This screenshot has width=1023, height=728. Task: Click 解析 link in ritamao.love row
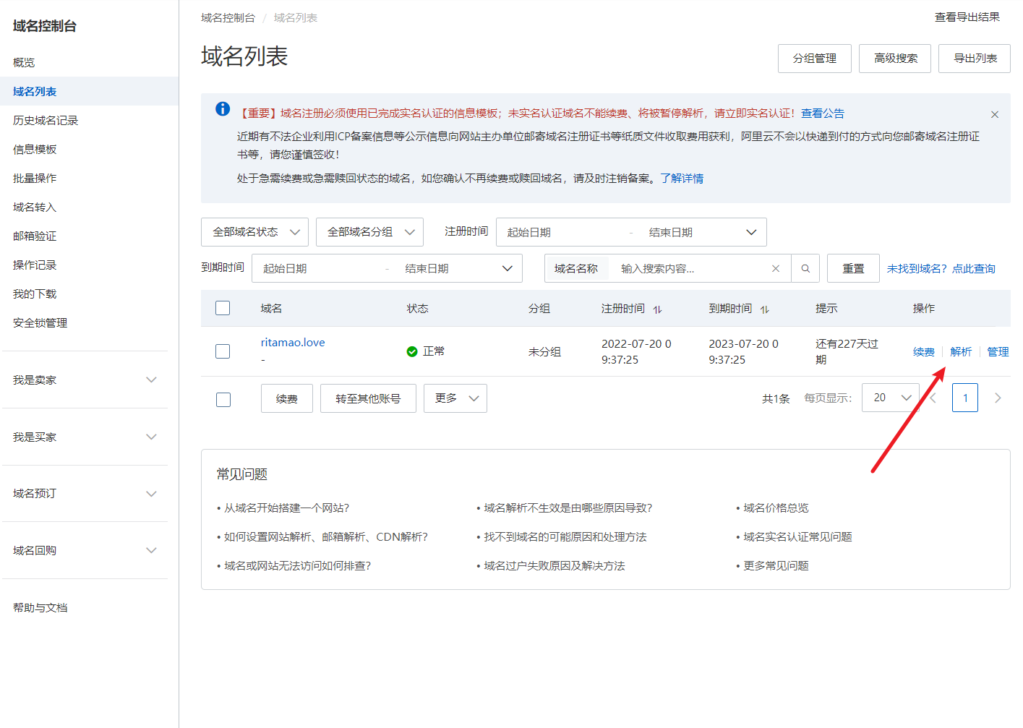pyautogui.click(x=961, y=352)
